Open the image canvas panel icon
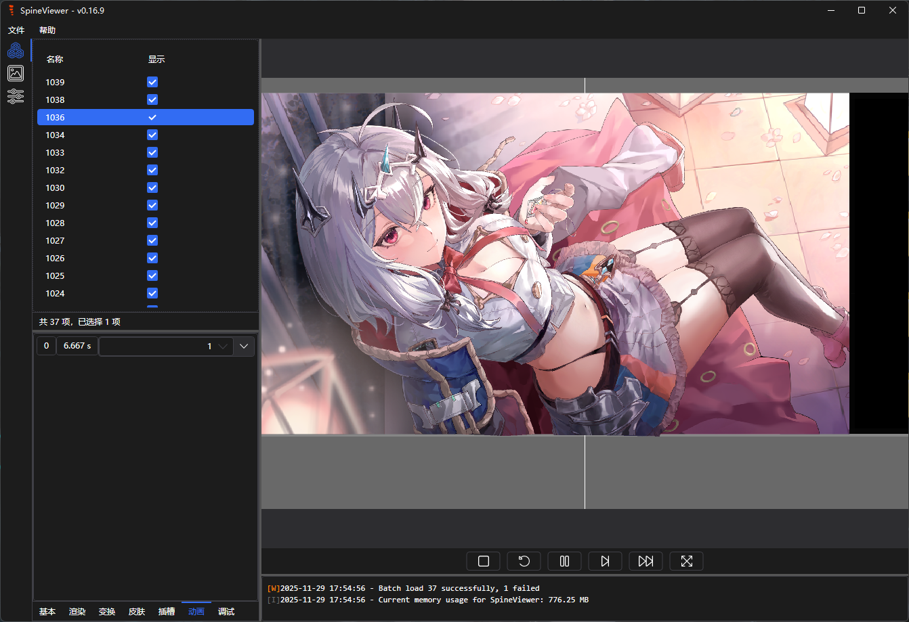 [16, 73]
